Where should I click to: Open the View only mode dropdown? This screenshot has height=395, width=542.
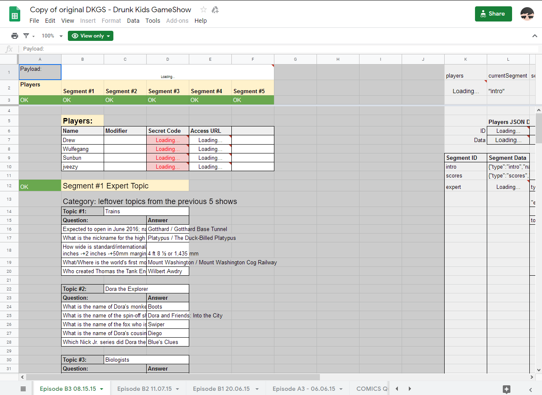click(91, 36)
